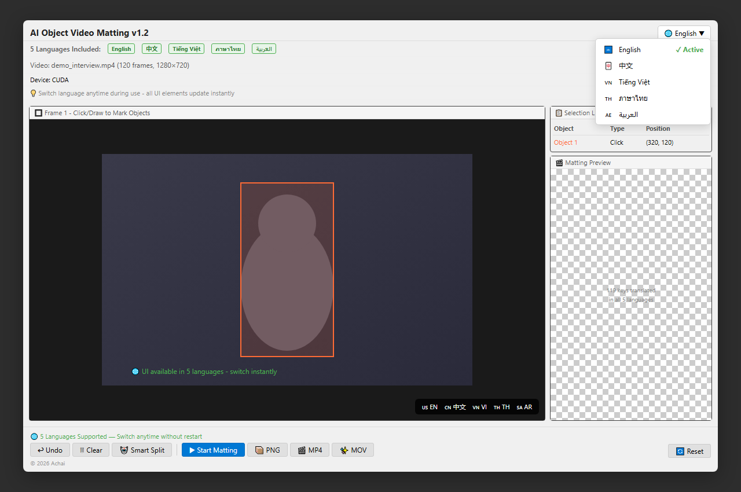The image size is (741, 492).
Task: Click the Undo button
Action: [x=50, y=450]
